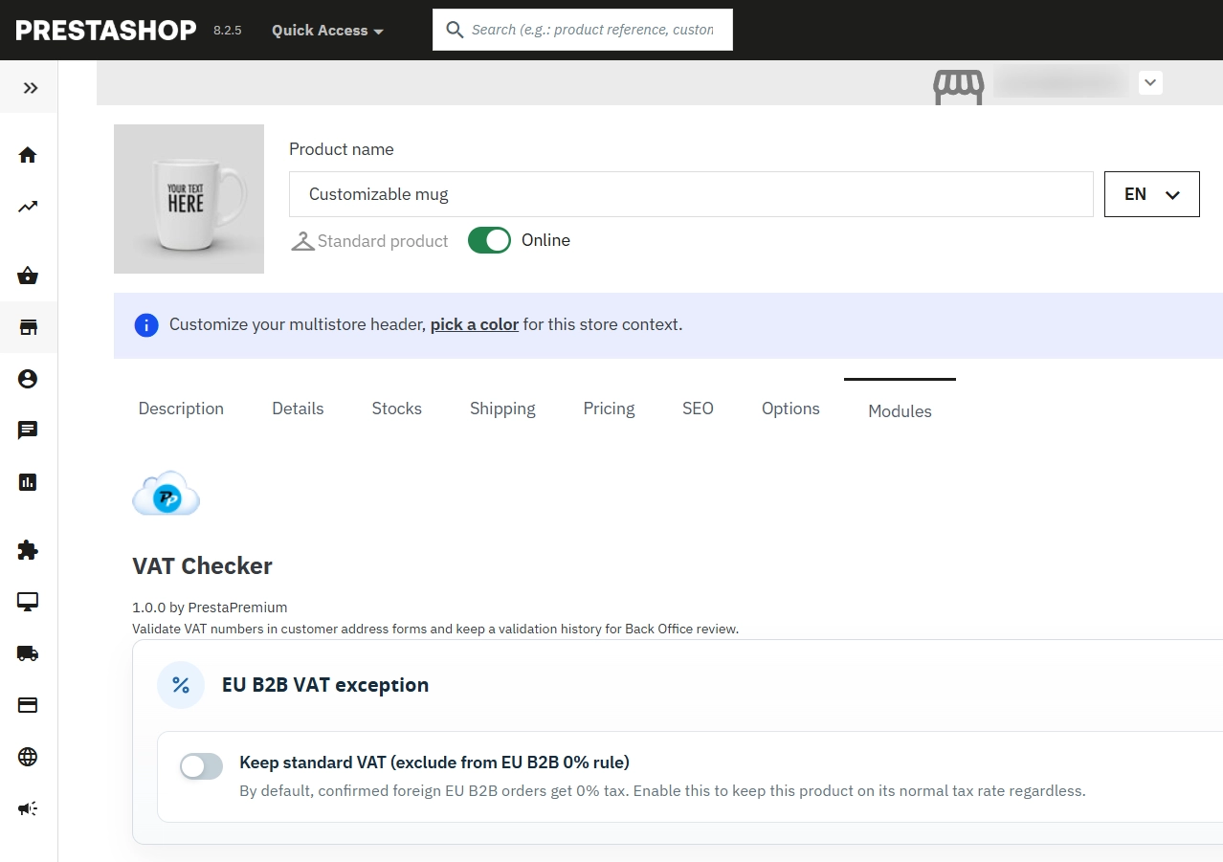Focus the top search box

(583, 30)
